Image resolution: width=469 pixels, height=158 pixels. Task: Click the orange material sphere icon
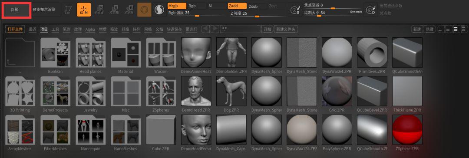point(144,10)
